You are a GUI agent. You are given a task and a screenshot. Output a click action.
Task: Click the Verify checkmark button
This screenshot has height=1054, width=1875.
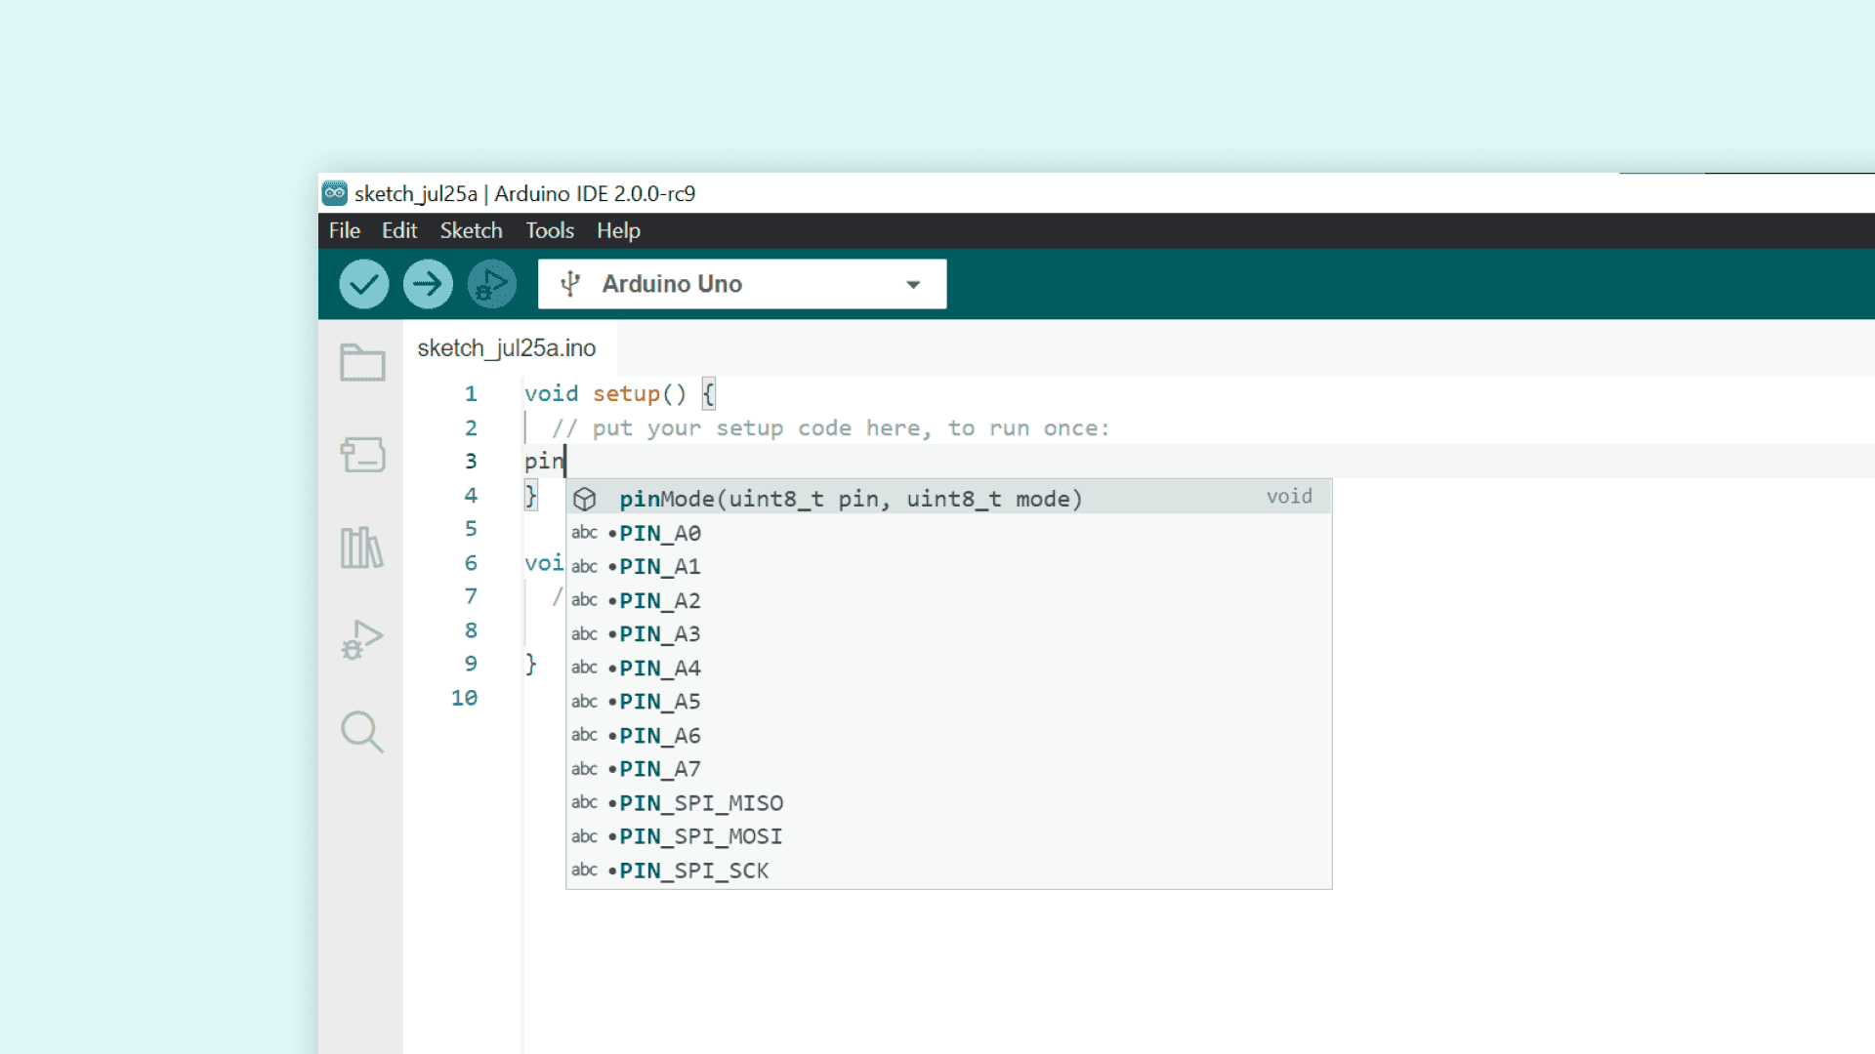363,284
